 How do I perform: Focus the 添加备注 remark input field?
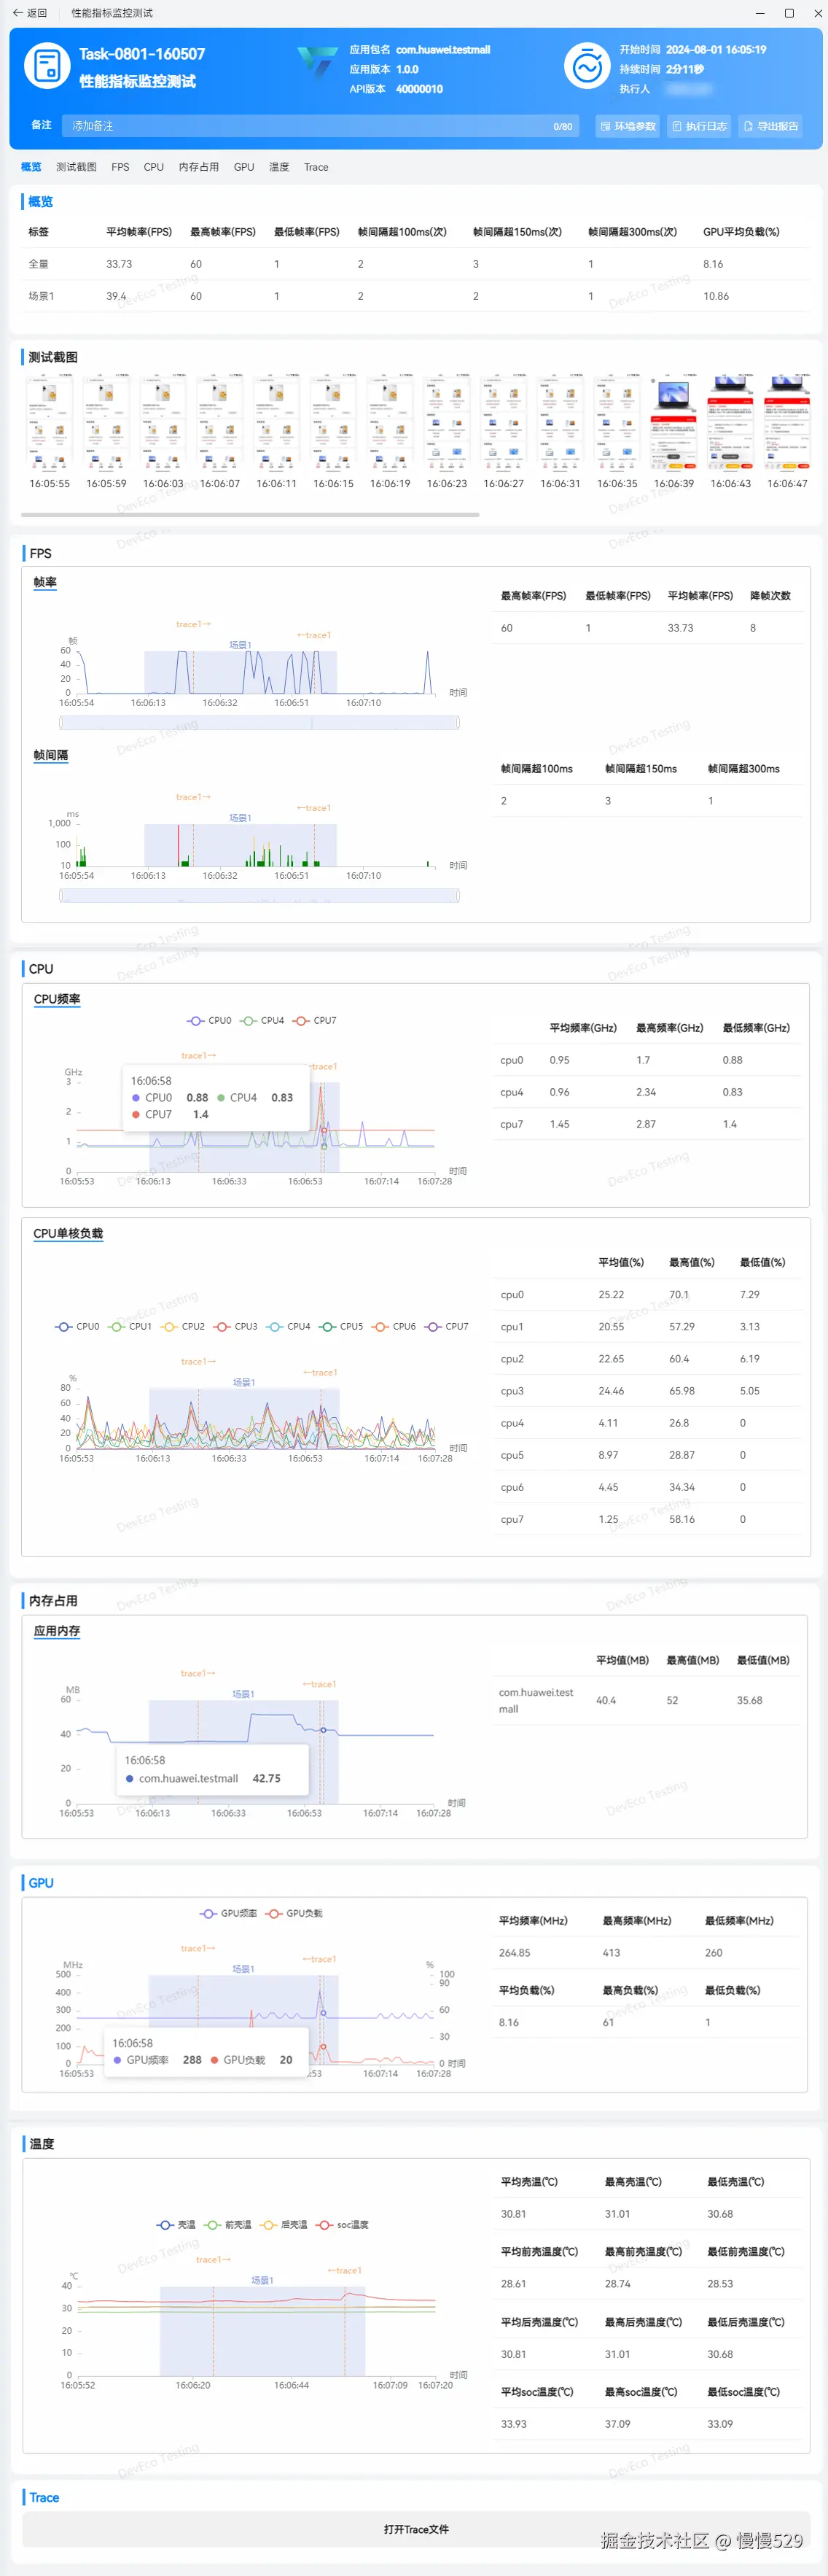[x=320, y=126]
